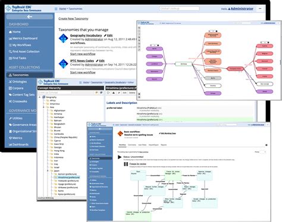Select Indonesia in the concept tree
The width and height of the screenshot is (282, 222).
pyautogui.click(x=59, y=157)
